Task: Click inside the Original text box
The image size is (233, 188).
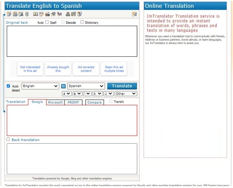Action: click(72, 41)
